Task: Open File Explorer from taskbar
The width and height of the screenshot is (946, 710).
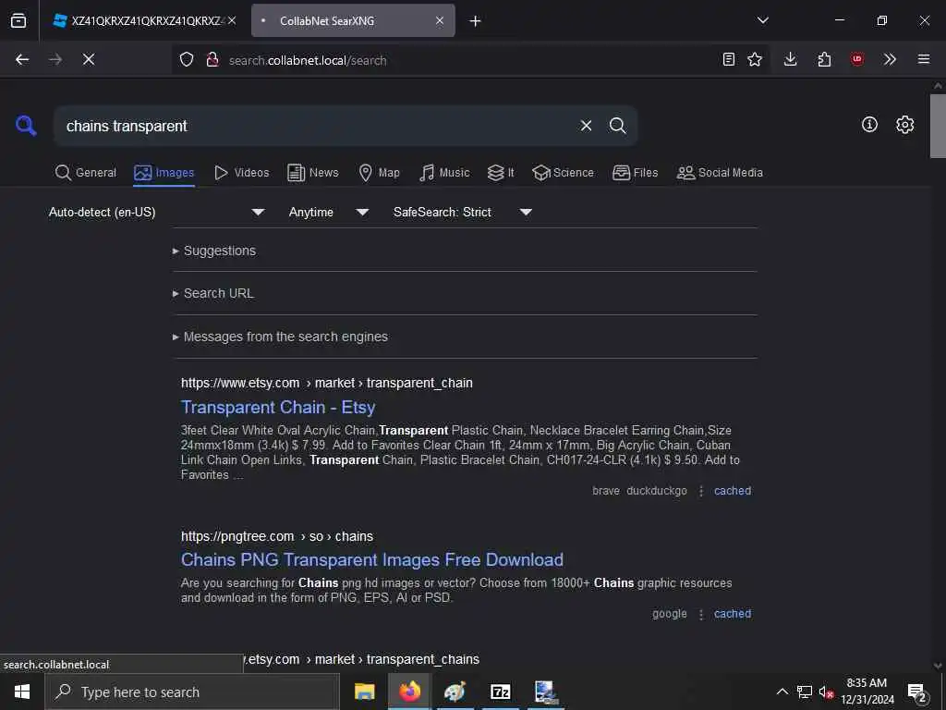Action: coord(364,692)
